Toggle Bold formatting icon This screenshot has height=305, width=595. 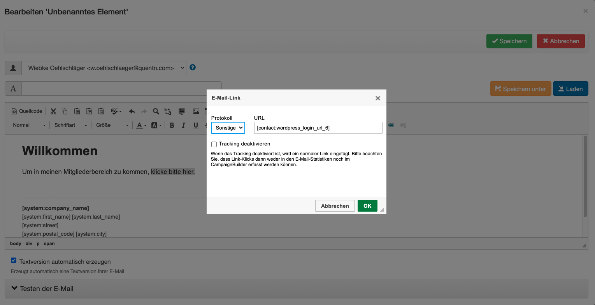click(172, 125)
